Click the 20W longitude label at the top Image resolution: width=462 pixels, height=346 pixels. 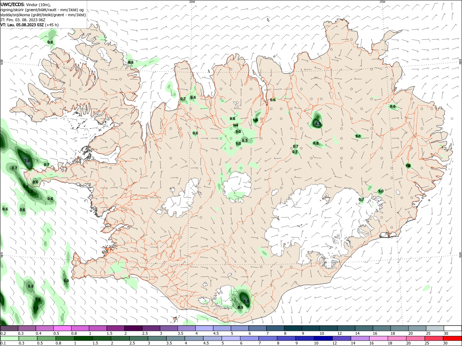point(192,2)
